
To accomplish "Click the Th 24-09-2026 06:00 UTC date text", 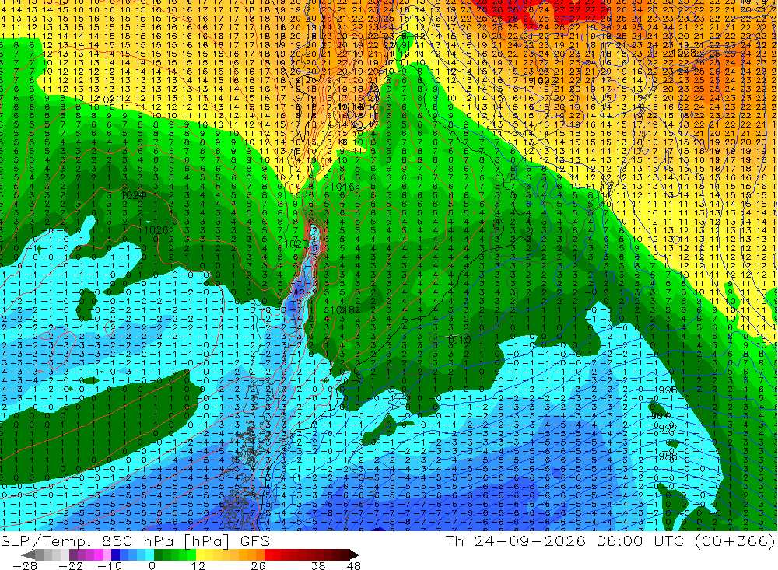I will tap(564, 540).
